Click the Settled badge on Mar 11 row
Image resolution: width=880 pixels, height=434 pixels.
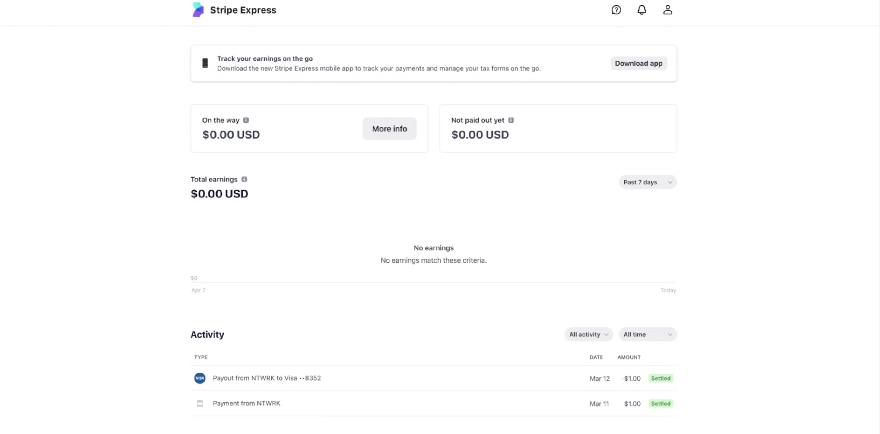point(661,403)
